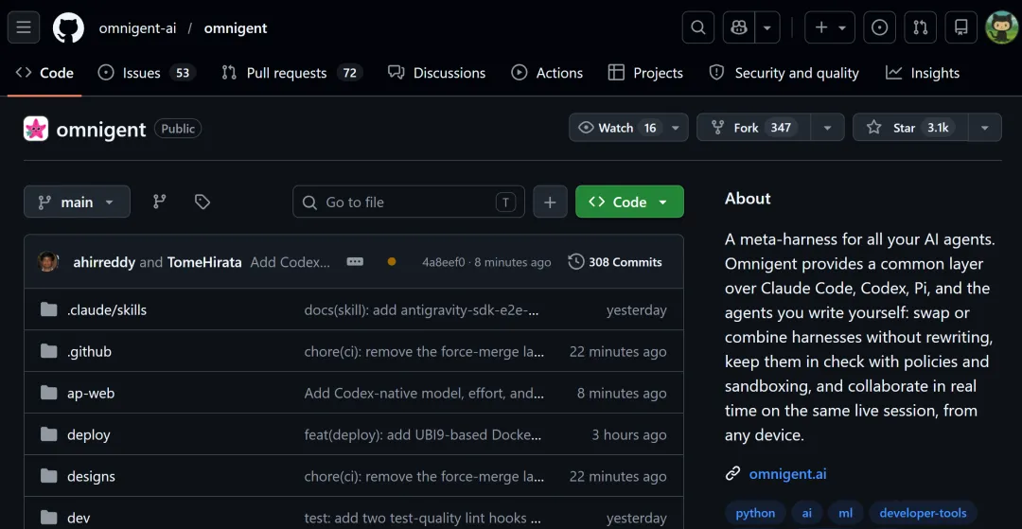The height and width of the screenshot is (529, 1022).
Task: Open commit 'Add Codex-native model, effort, and...'
Action: (424, 394)
